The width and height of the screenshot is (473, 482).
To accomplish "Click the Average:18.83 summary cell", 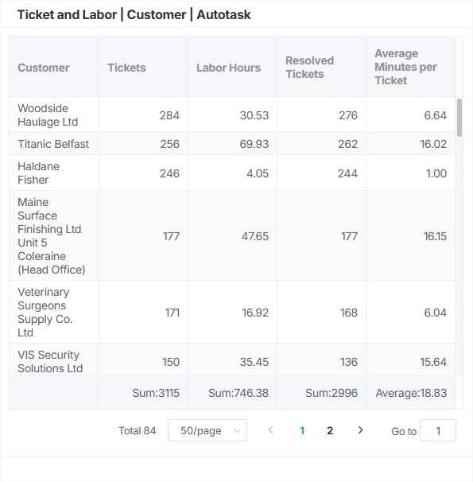I will pyautogui.click(x=411, y=393).
